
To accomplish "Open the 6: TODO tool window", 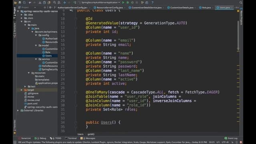I will 56,138.
